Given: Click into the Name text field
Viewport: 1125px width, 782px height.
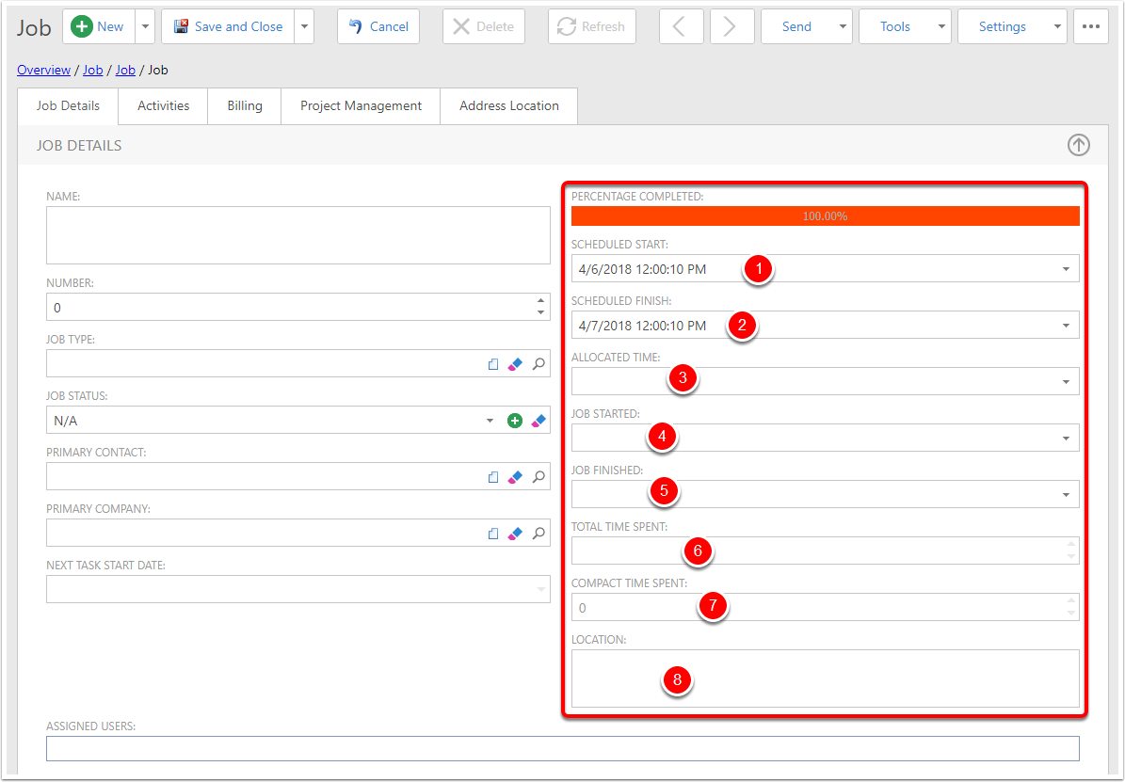Looking at the screenshot, I should [x=297, y=235].
